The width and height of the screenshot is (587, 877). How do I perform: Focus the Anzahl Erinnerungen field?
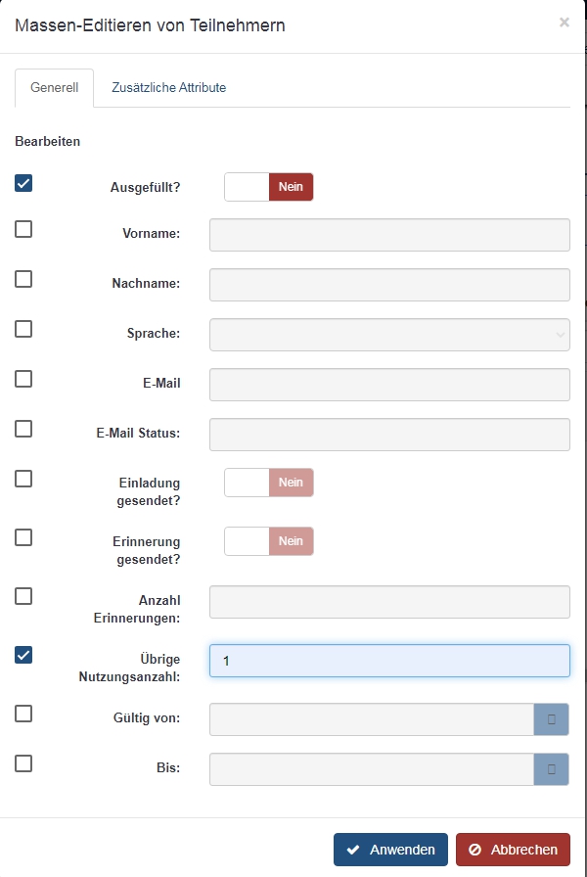[389, 602]
